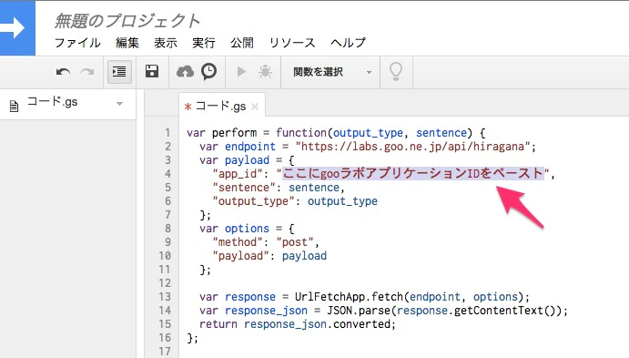This screenshot has width=629, height=358.
Task: Open the 関数を選択 function dropdown
Action: point(331,72)
